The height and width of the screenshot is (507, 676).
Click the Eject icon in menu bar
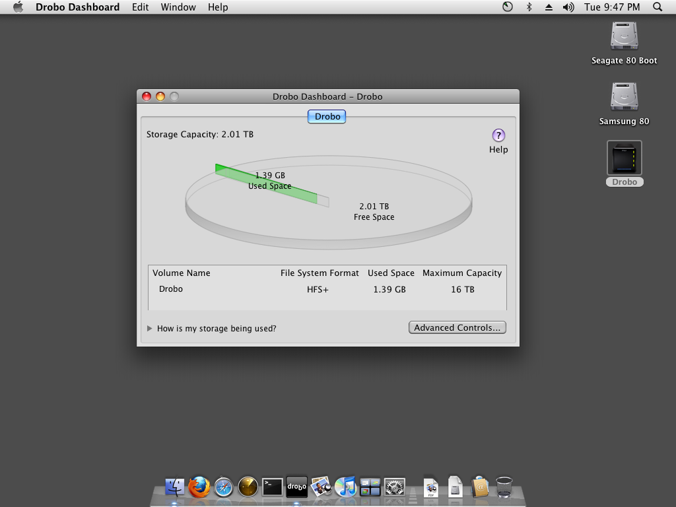click(x=549, y=7)
